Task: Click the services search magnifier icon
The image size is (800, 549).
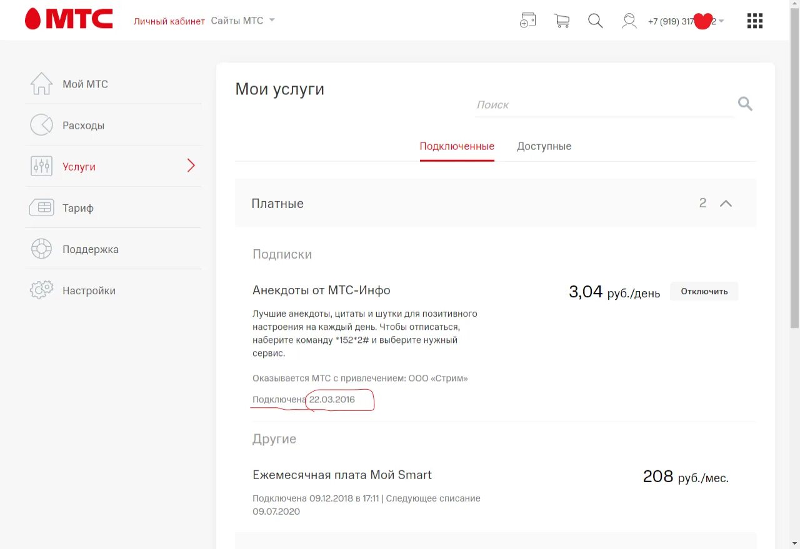Action: (x=745, y=104)
